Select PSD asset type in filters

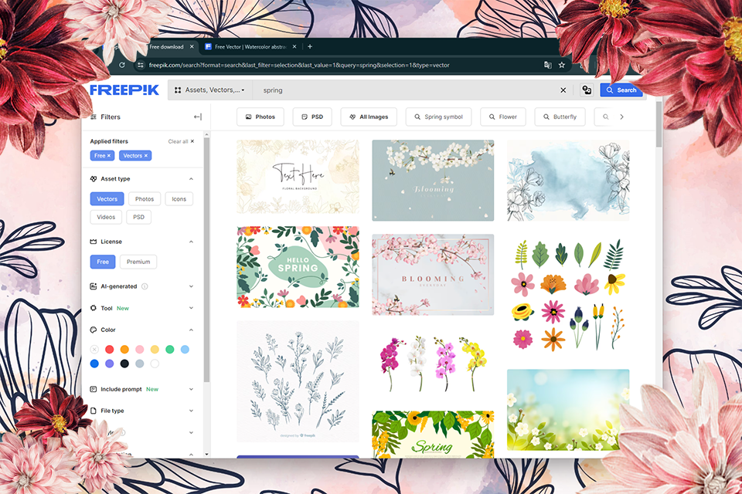tap(138, 217)
